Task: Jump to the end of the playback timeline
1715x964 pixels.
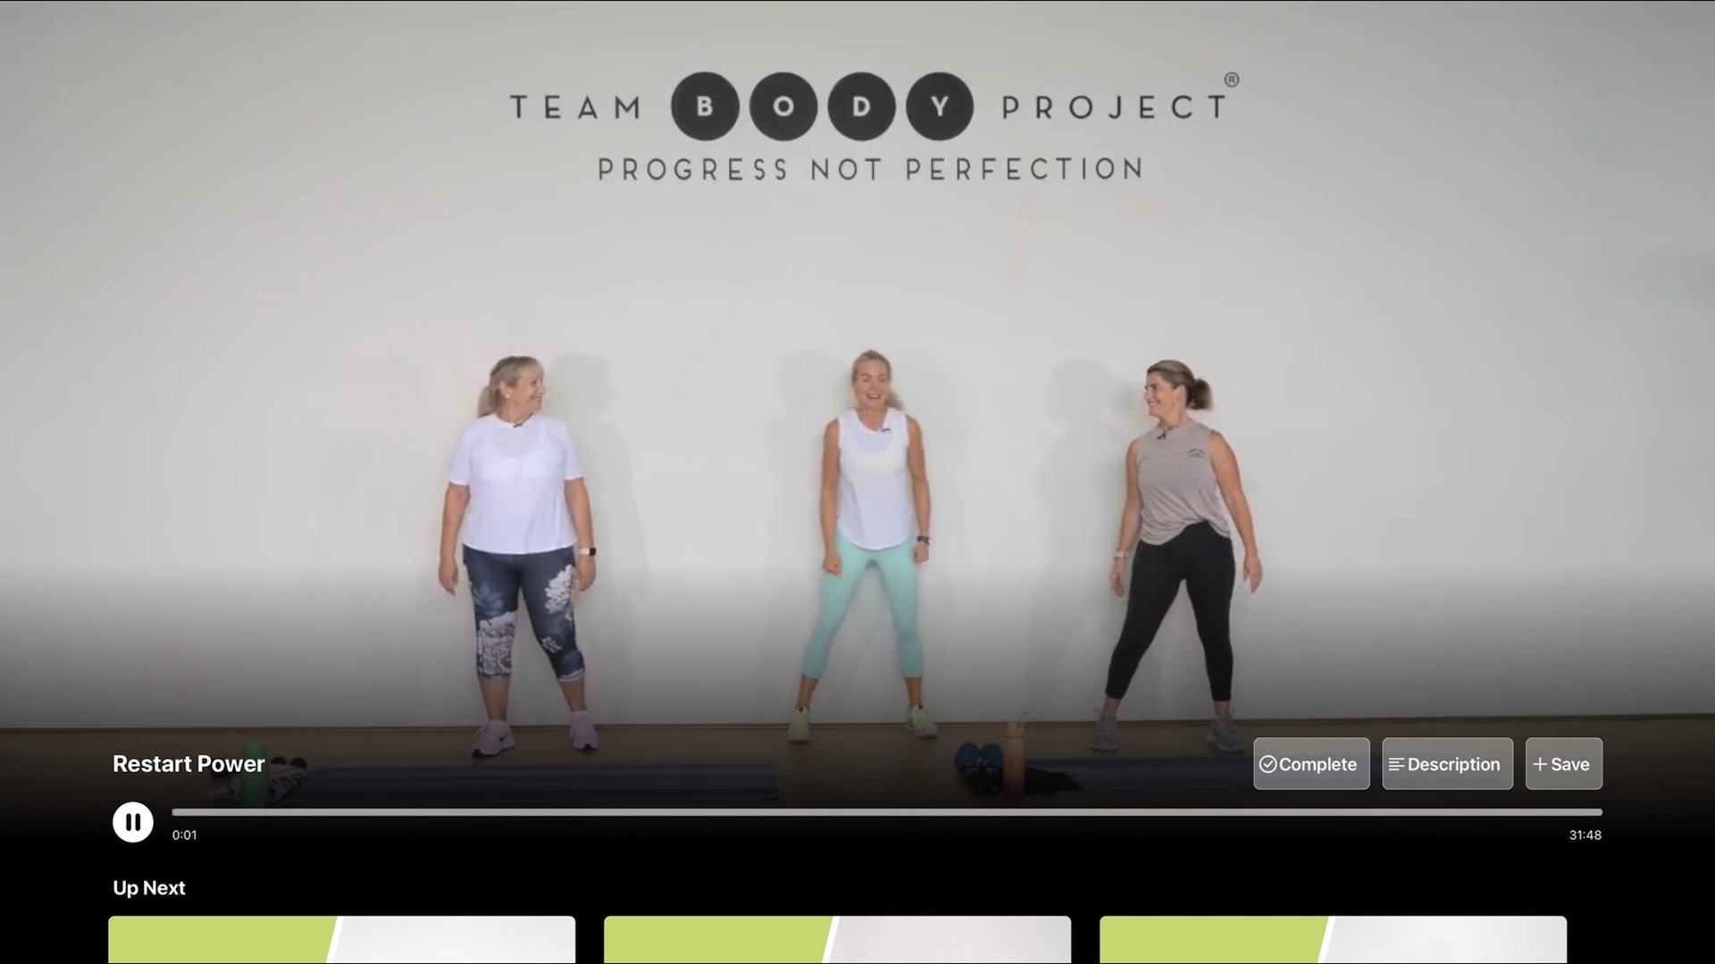Action: point(1599,812)
